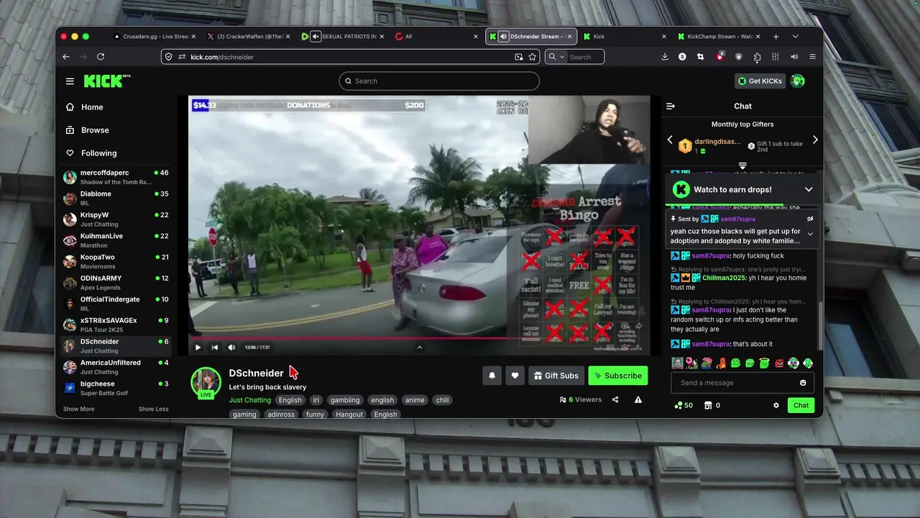Skip to previous in video player
Viewport: 920px width, 518px height.
tap(214, 347)
